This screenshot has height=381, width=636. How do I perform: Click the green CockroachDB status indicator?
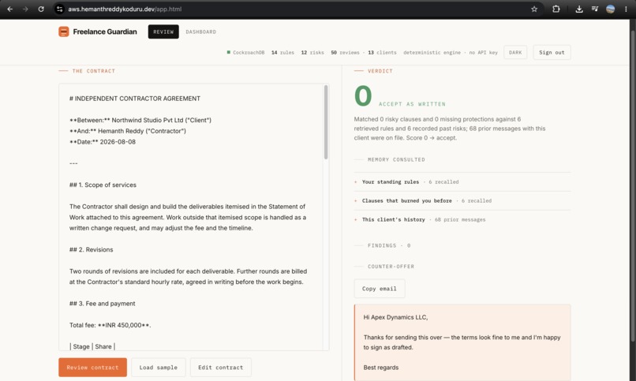click(229, 52)
